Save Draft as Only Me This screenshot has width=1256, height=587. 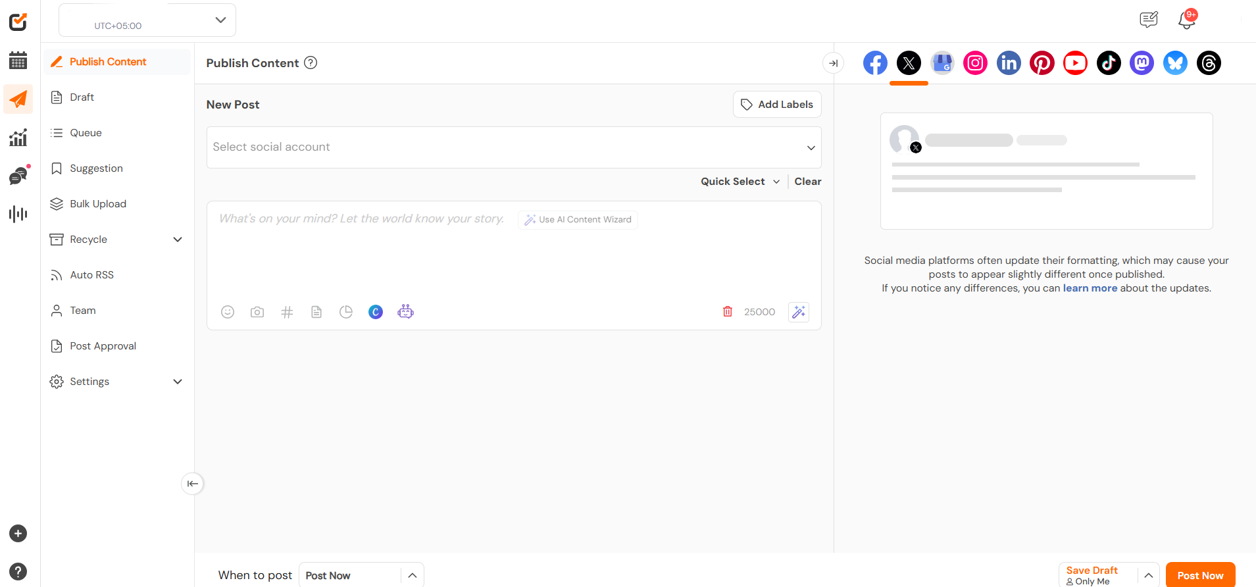(1098, 575)
